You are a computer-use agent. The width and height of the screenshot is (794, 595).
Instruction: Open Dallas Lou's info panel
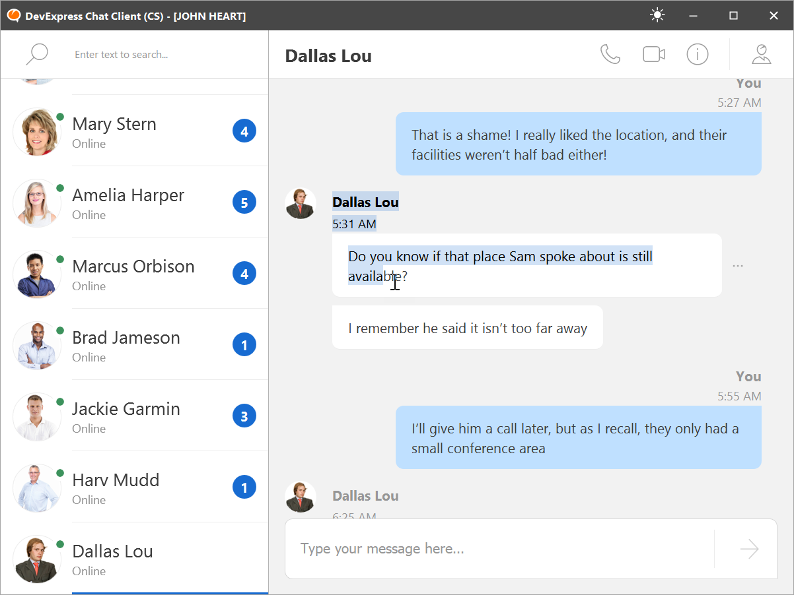pos(697,54)
